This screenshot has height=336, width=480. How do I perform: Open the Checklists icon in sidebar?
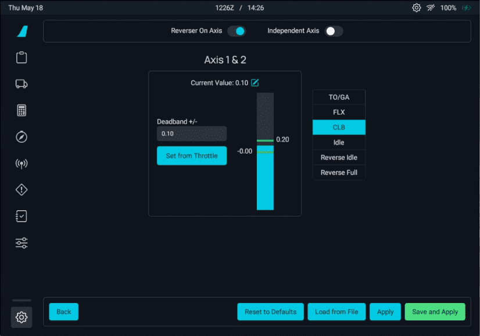pyautogui.click(x=22, y=216)
